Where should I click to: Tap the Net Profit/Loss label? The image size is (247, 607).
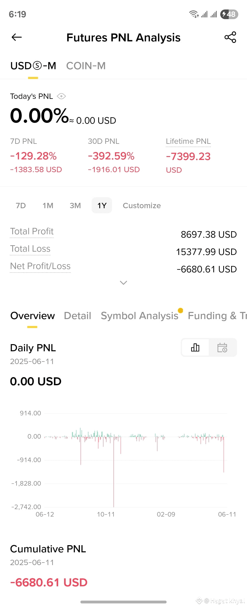(40, 266)
